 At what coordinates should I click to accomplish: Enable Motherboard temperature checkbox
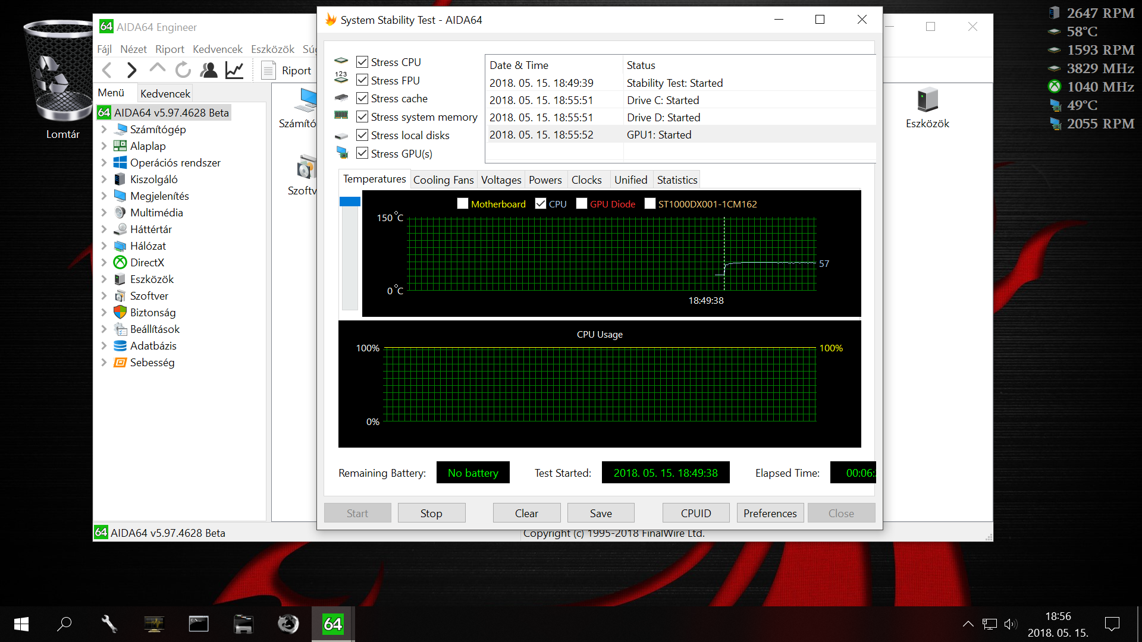[463, 204]
